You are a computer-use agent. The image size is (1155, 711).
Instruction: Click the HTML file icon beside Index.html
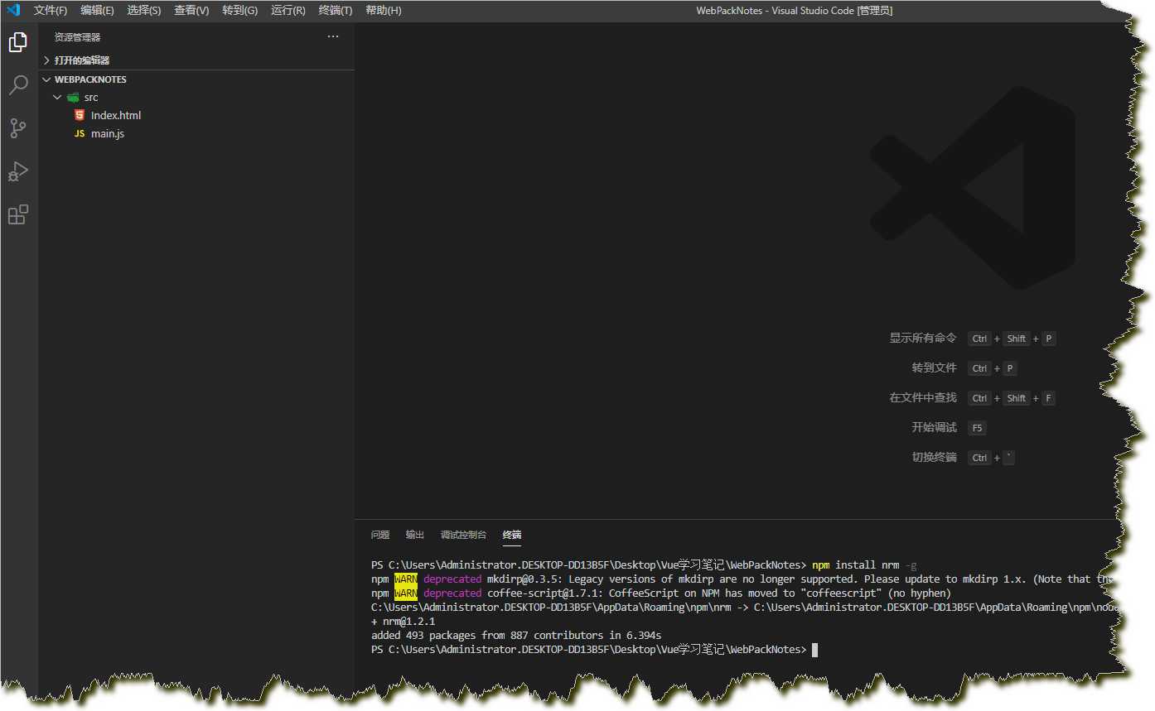click(x=80, y=115)
